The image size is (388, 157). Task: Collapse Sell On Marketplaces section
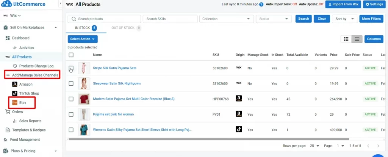pyautogui.click(x=56, y=27)
